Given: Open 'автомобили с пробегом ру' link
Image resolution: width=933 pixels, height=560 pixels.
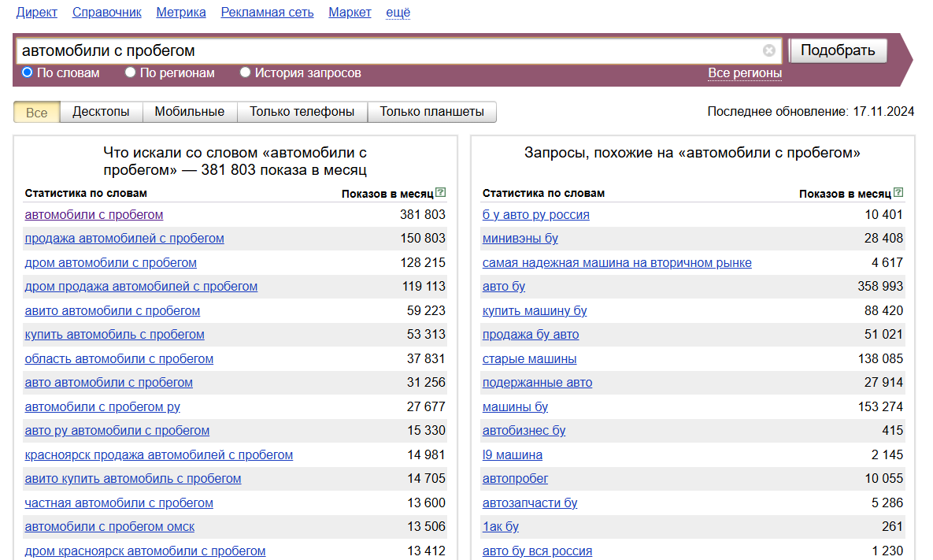Looking at the screenshot, I should (x=102, y=408).
